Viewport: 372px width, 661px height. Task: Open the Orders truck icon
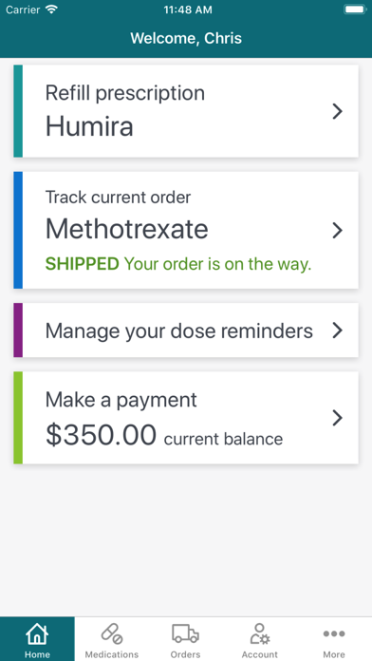tap(185, 633)
